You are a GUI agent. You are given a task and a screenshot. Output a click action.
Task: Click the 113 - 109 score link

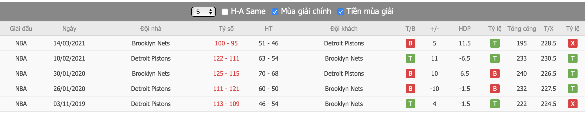[x=226, y=104]
